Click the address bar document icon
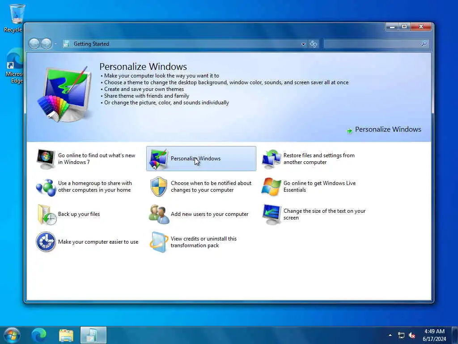Viewport: 458px width, 344px height. [x=66, y=44]
